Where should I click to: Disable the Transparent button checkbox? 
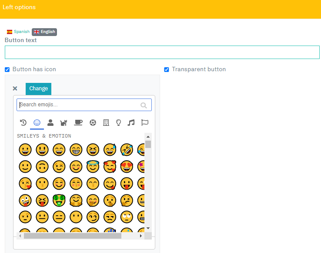coord(167,69)
